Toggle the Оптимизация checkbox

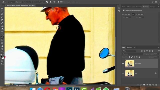pyautogui.click(x=61, y=2)
